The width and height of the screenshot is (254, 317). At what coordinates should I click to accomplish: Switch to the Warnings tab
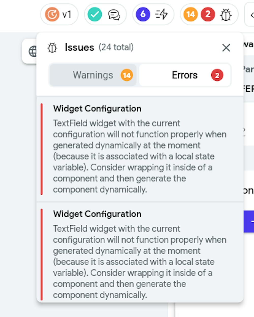pyautogui.click(x=93, y=75)
